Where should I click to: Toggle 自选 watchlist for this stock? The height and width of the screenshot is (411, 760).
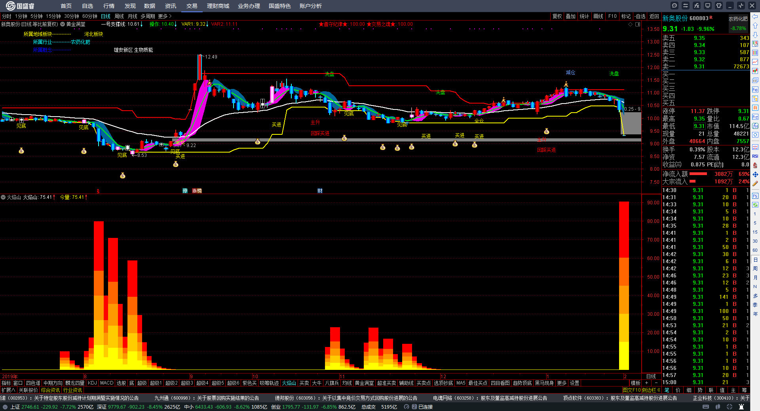tap(640, 16)
